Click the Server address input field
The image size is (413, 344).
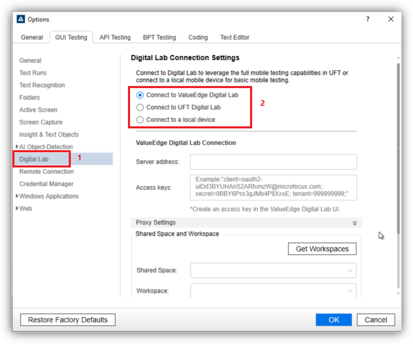click(273, 162)
